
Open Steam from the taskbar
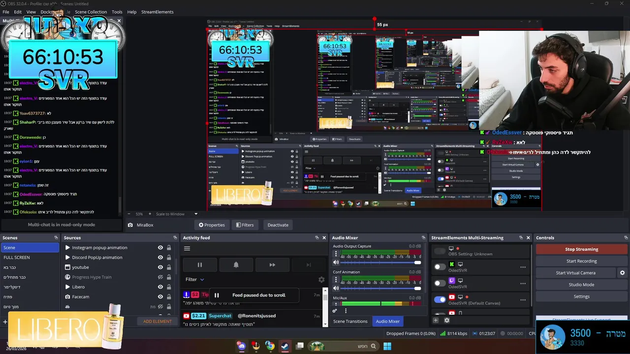(285, 346)
